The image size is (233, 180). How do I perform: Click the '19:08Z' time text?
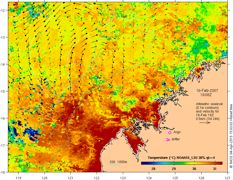pyautogui.click(x=206, y=95)
